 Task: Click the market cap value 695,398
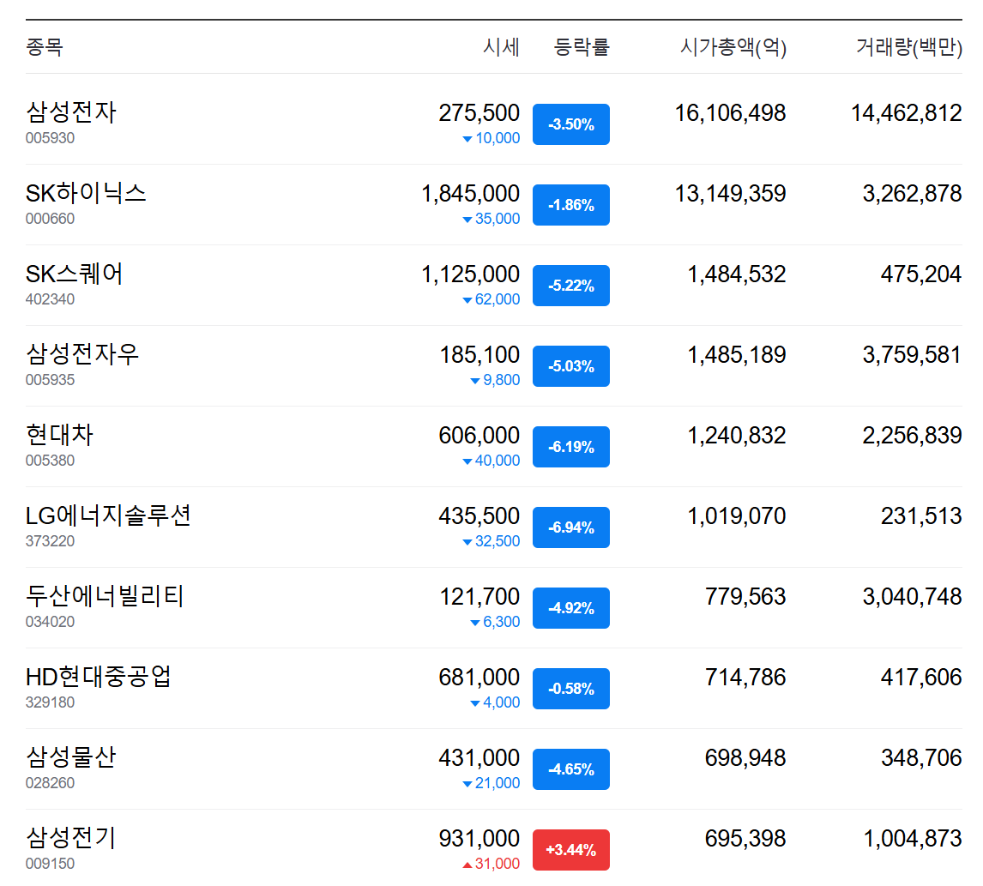click(745, 838)
